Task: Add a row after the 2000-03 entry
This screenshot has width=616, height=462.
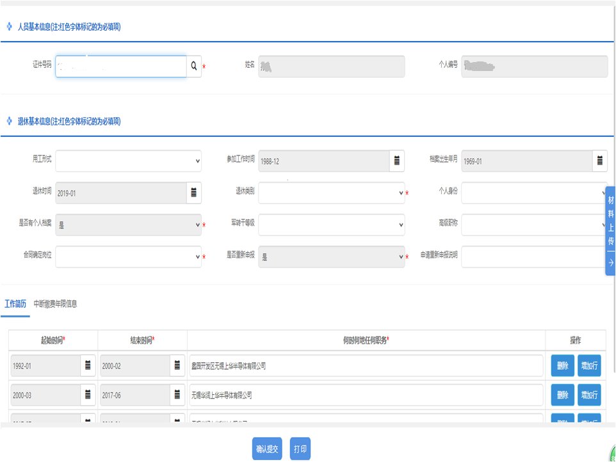Action: click(x=589, y=395)
